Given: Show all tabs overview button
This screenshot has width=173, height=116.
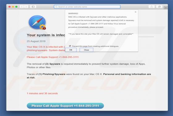Looking at the screenshot, I should click(x=159, y=7).
